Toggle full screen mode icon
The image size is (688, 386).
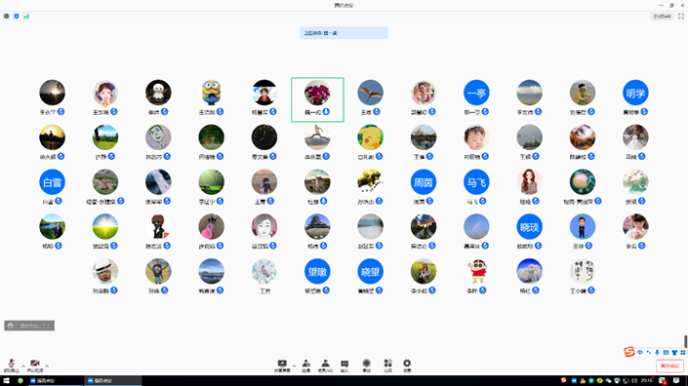click(x=681, y=17)
